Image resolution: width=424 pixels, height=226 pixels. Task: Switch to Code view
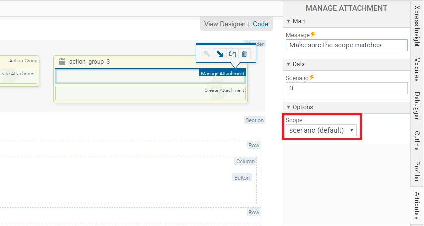(260, 24)
